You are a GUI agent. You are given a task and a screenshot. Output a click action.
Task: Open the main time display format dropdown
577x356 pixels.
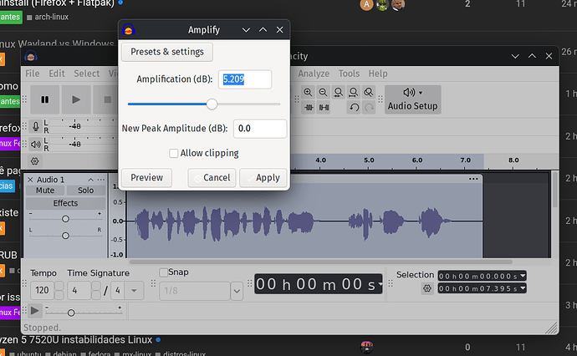[380, 284]
